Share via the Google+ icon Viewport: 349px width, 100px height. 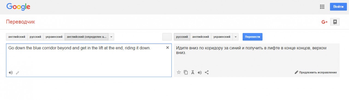click(324, 22)
